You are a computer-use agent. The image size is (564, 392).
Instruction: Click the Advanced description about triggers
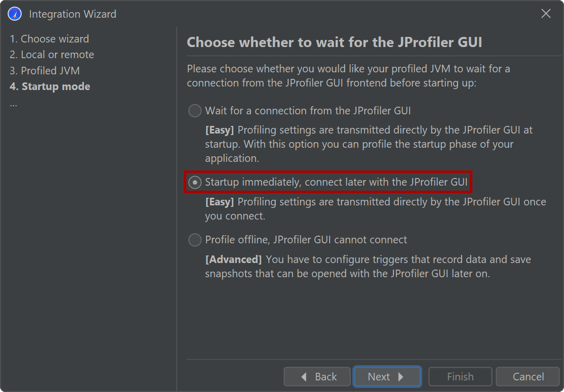(368, 267)
